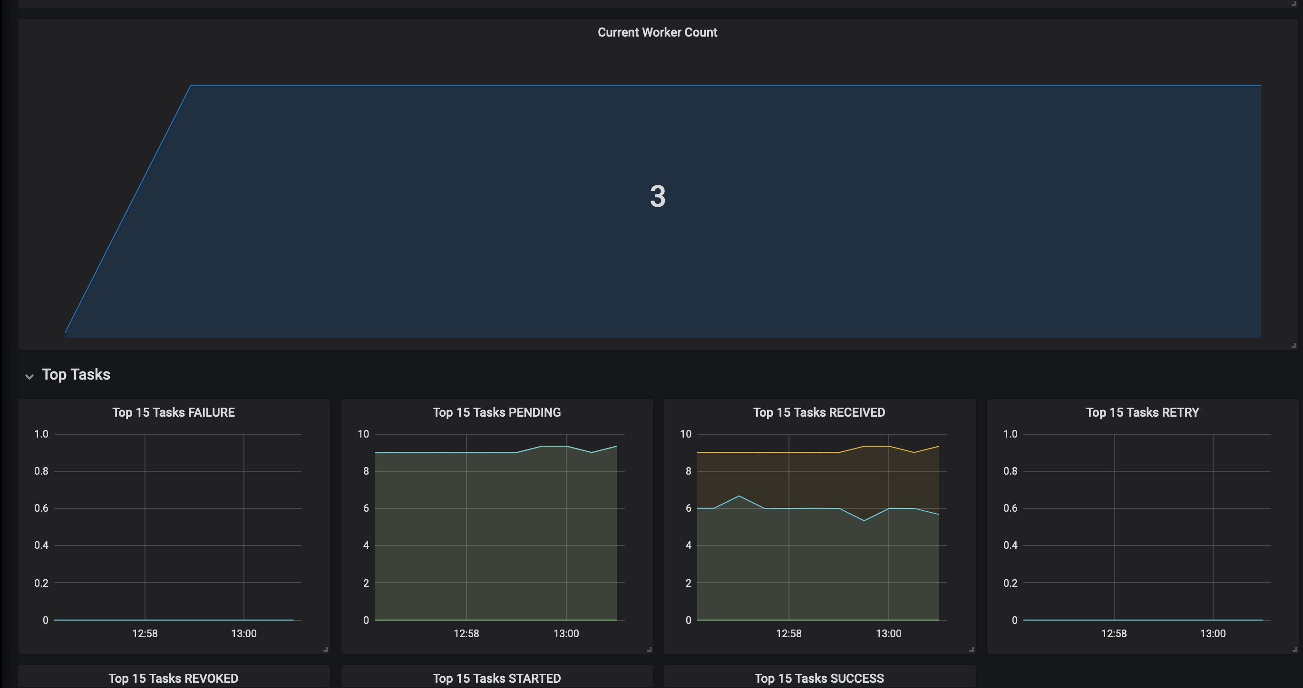Click Top 15 Tasks STARTED panel title
The width and height of the screenshot is (1303, 688).
click(496, 678)
